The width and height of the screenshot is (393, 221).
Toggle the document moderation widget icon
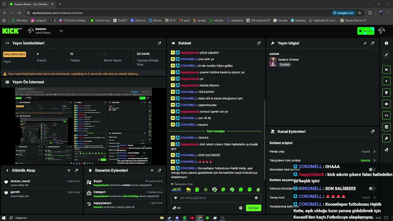(387, 92)
